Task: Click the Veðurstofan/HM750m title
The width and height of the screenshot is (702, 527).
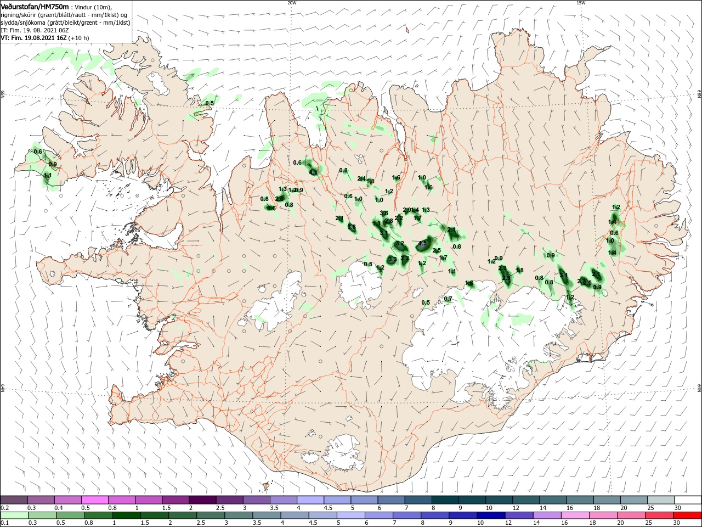Action: [35, 7]
